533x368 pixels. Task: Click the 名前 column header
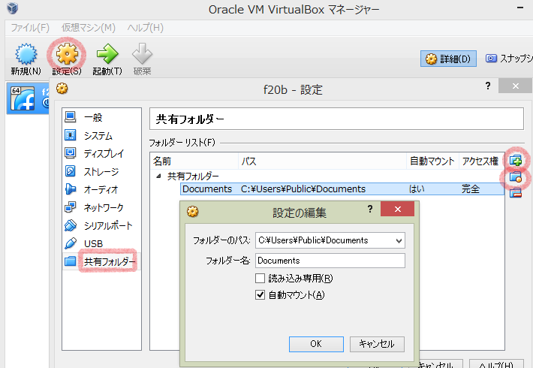[194, 161]
